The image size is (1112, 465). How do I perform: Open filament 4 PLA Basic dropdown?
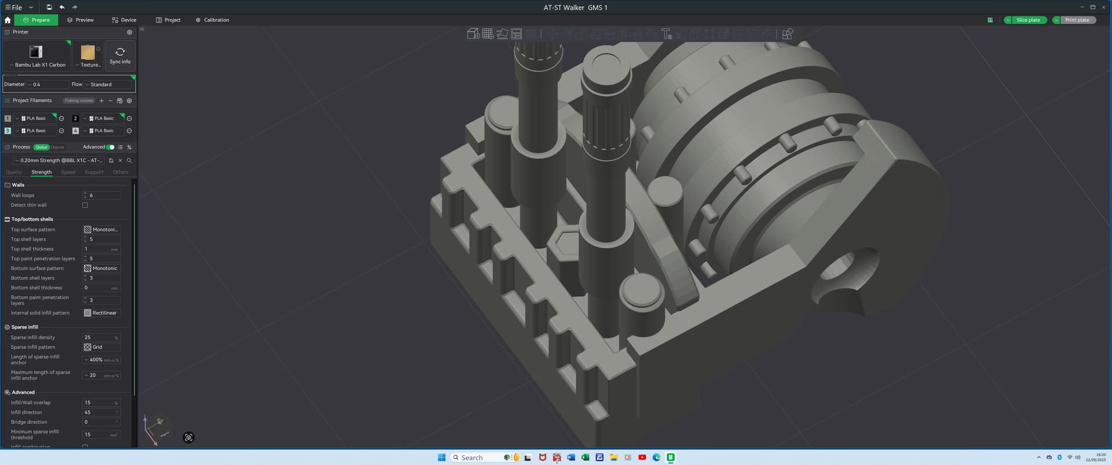point(103,131)
